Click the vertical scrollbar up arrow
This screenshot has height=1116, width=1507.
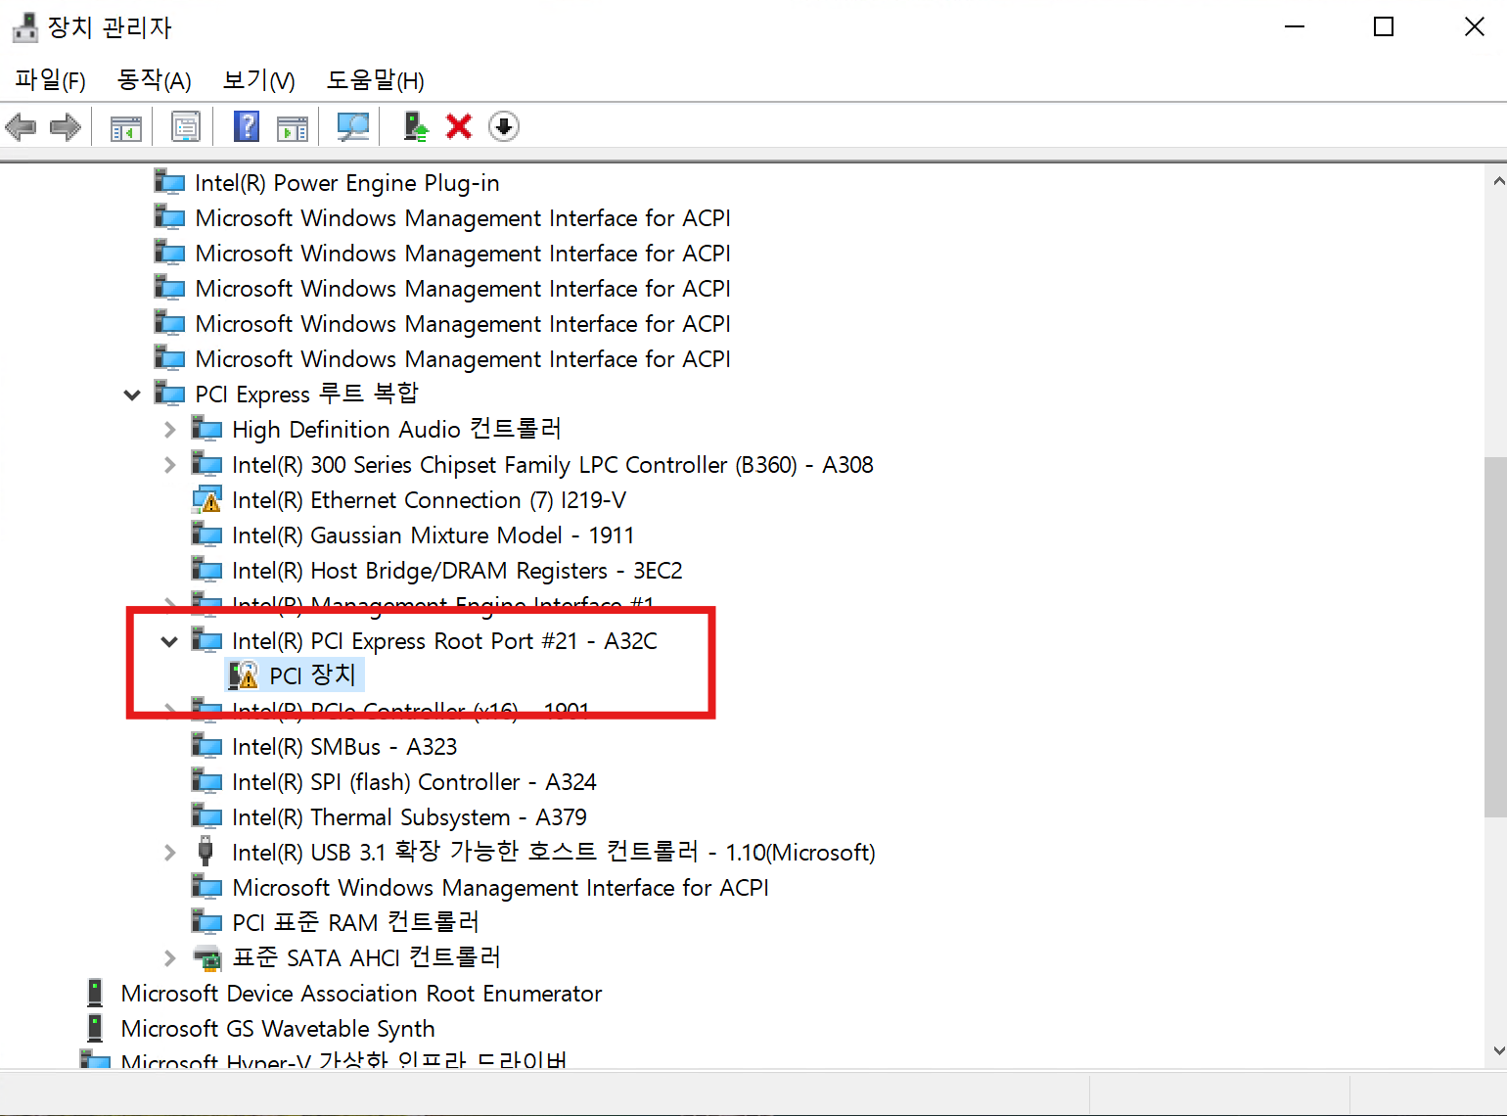pyautogui.click(x=1497, y=181)
